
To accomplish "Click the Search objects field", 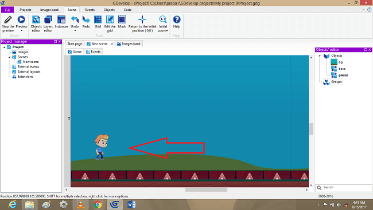I will pos(344,188).
